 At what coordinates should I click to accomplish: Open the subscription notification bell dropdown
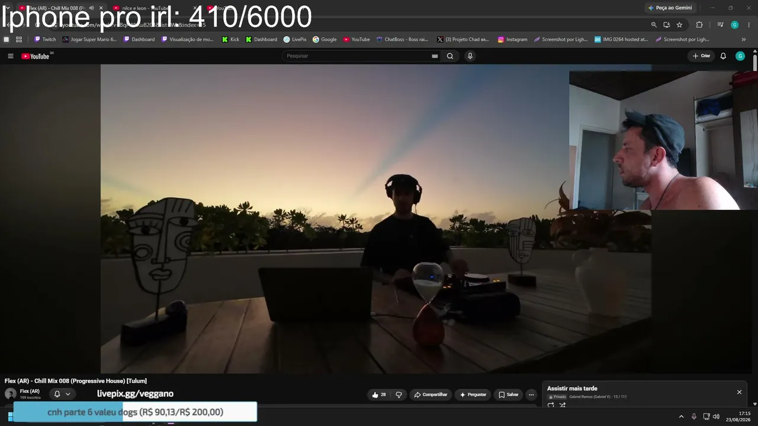click(x=62, y=394)
